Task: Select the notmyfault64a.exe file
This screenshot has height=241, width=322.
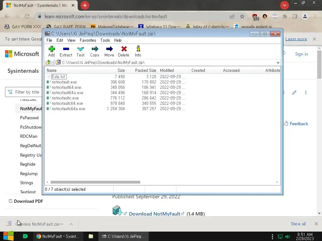Action: click(x=67, y=93)
